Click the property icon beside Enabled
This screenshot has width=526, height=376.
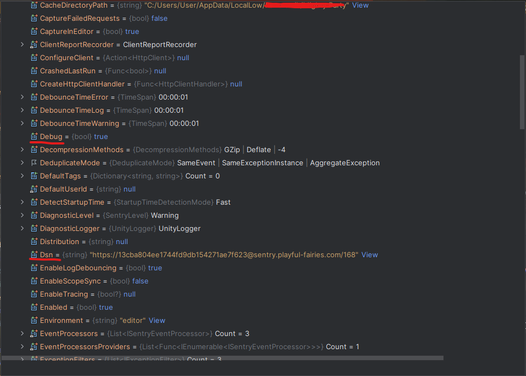pos(34,307)
